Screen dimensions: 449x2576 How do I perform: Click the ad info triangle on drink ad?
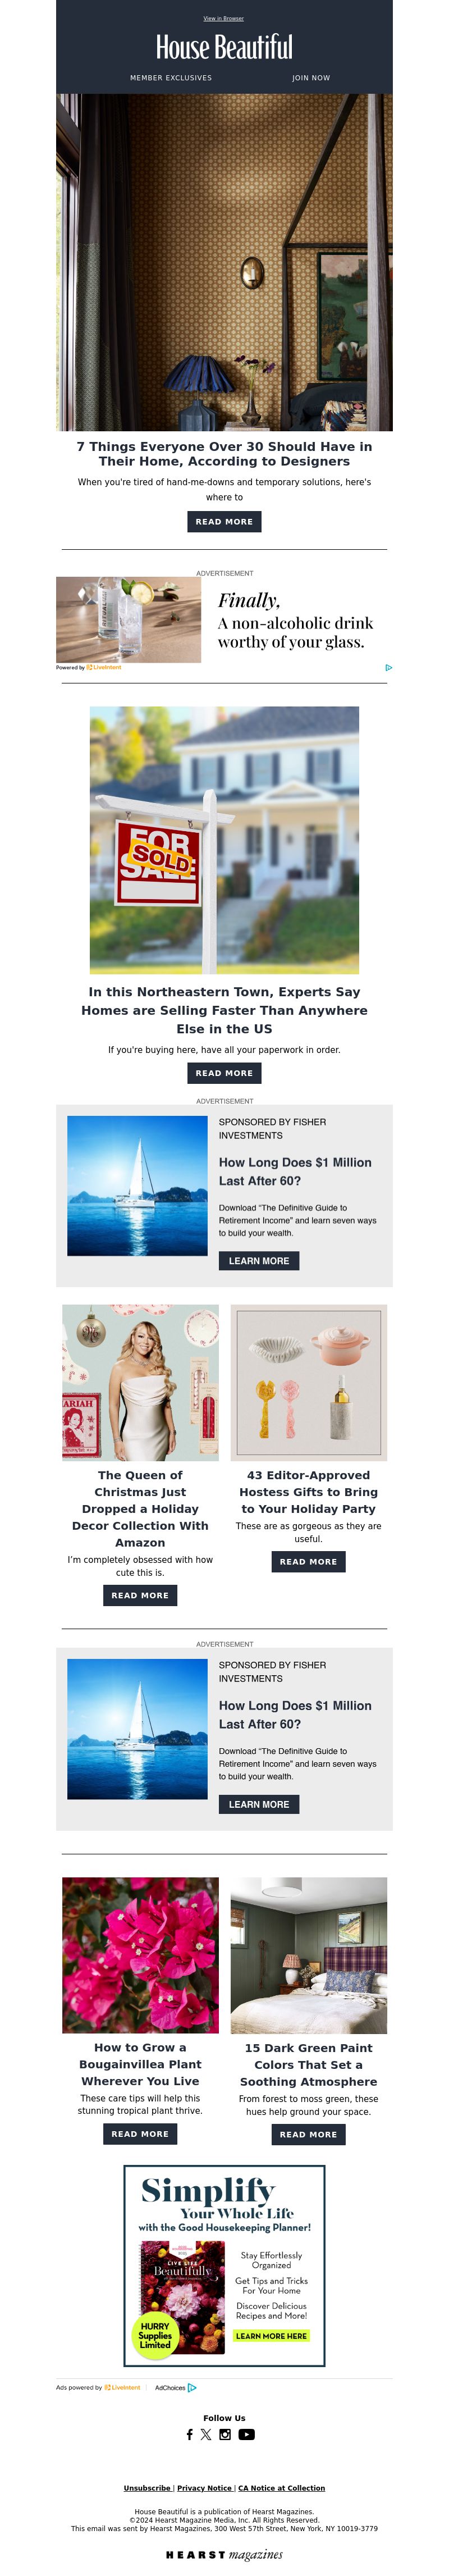(388, 667)
